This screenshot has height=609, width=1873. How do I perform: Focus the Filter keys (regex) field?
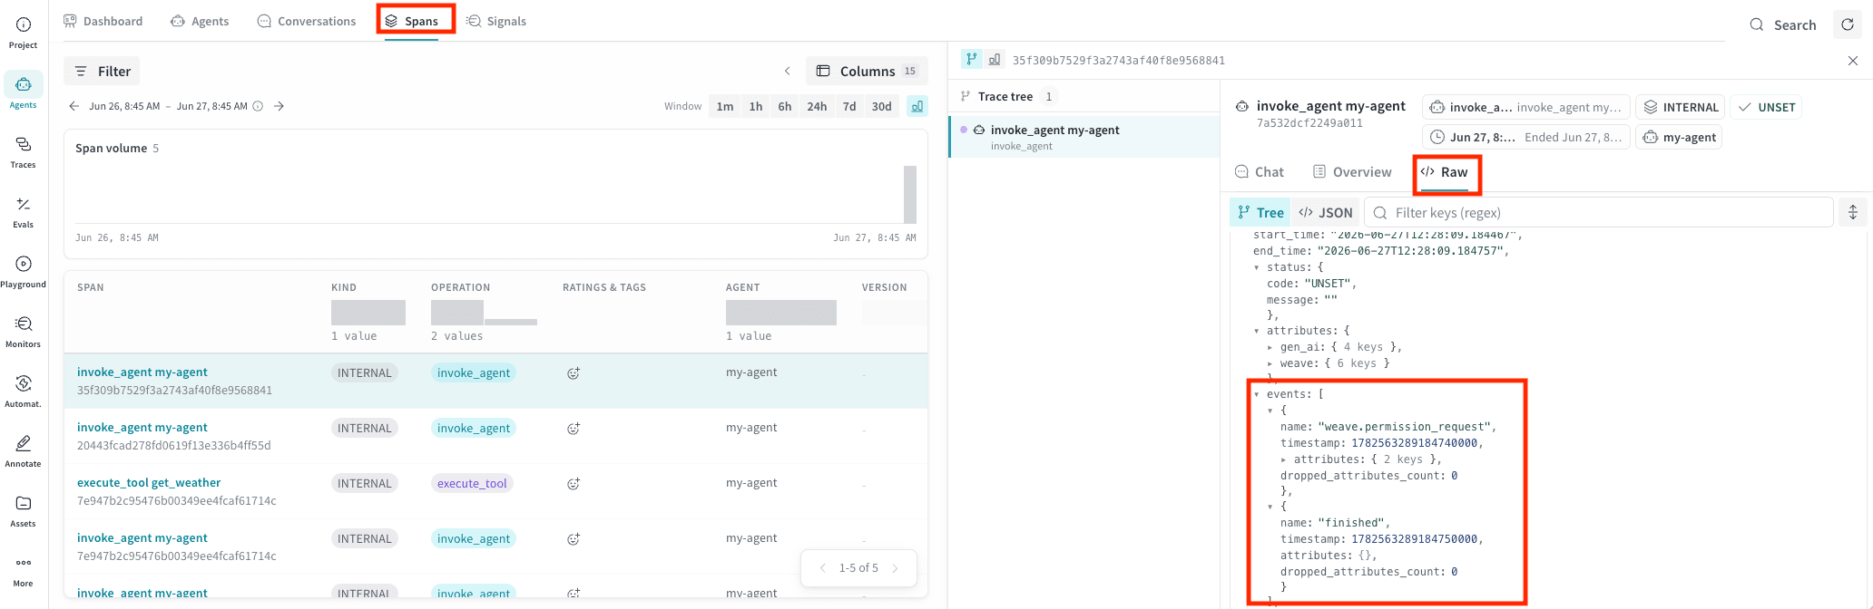pyautogui.click(x=1599, y=212)
